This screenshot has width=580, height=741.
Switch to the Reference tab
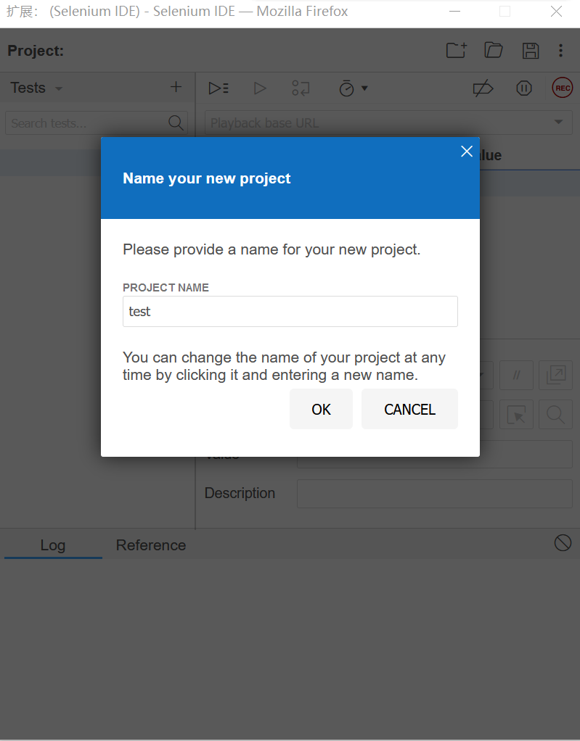click(x=151, y=545)
